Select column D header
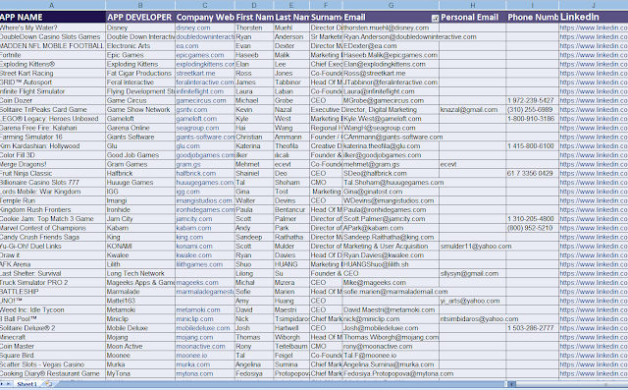The image size is (628, 390). point(254,5)
